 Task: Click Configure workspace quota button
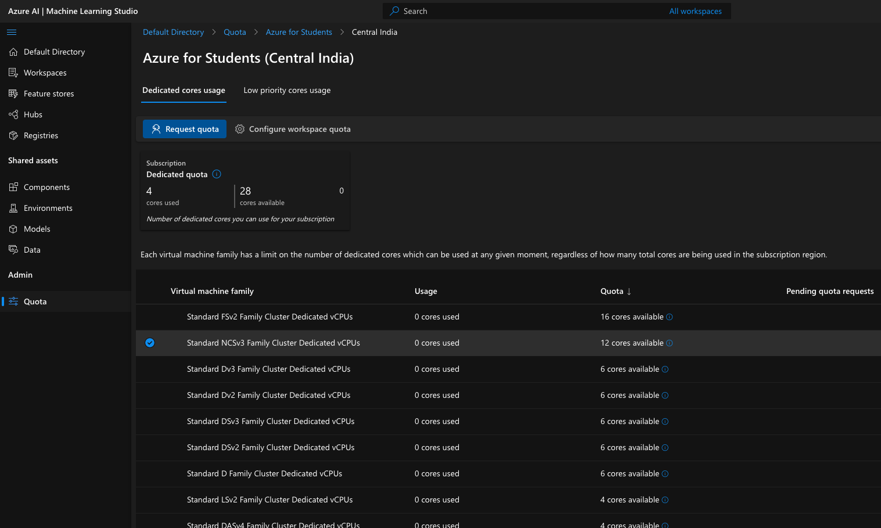[293, 129]
